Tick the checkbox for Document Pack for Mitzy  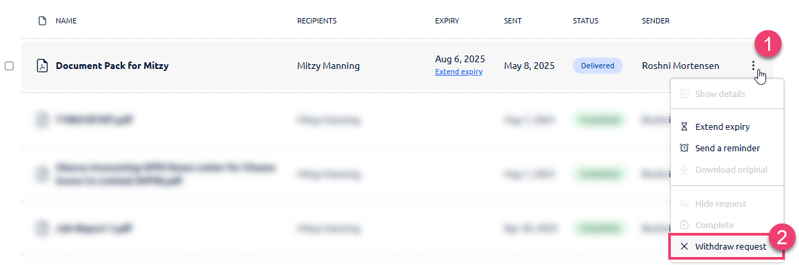(9, 66)
